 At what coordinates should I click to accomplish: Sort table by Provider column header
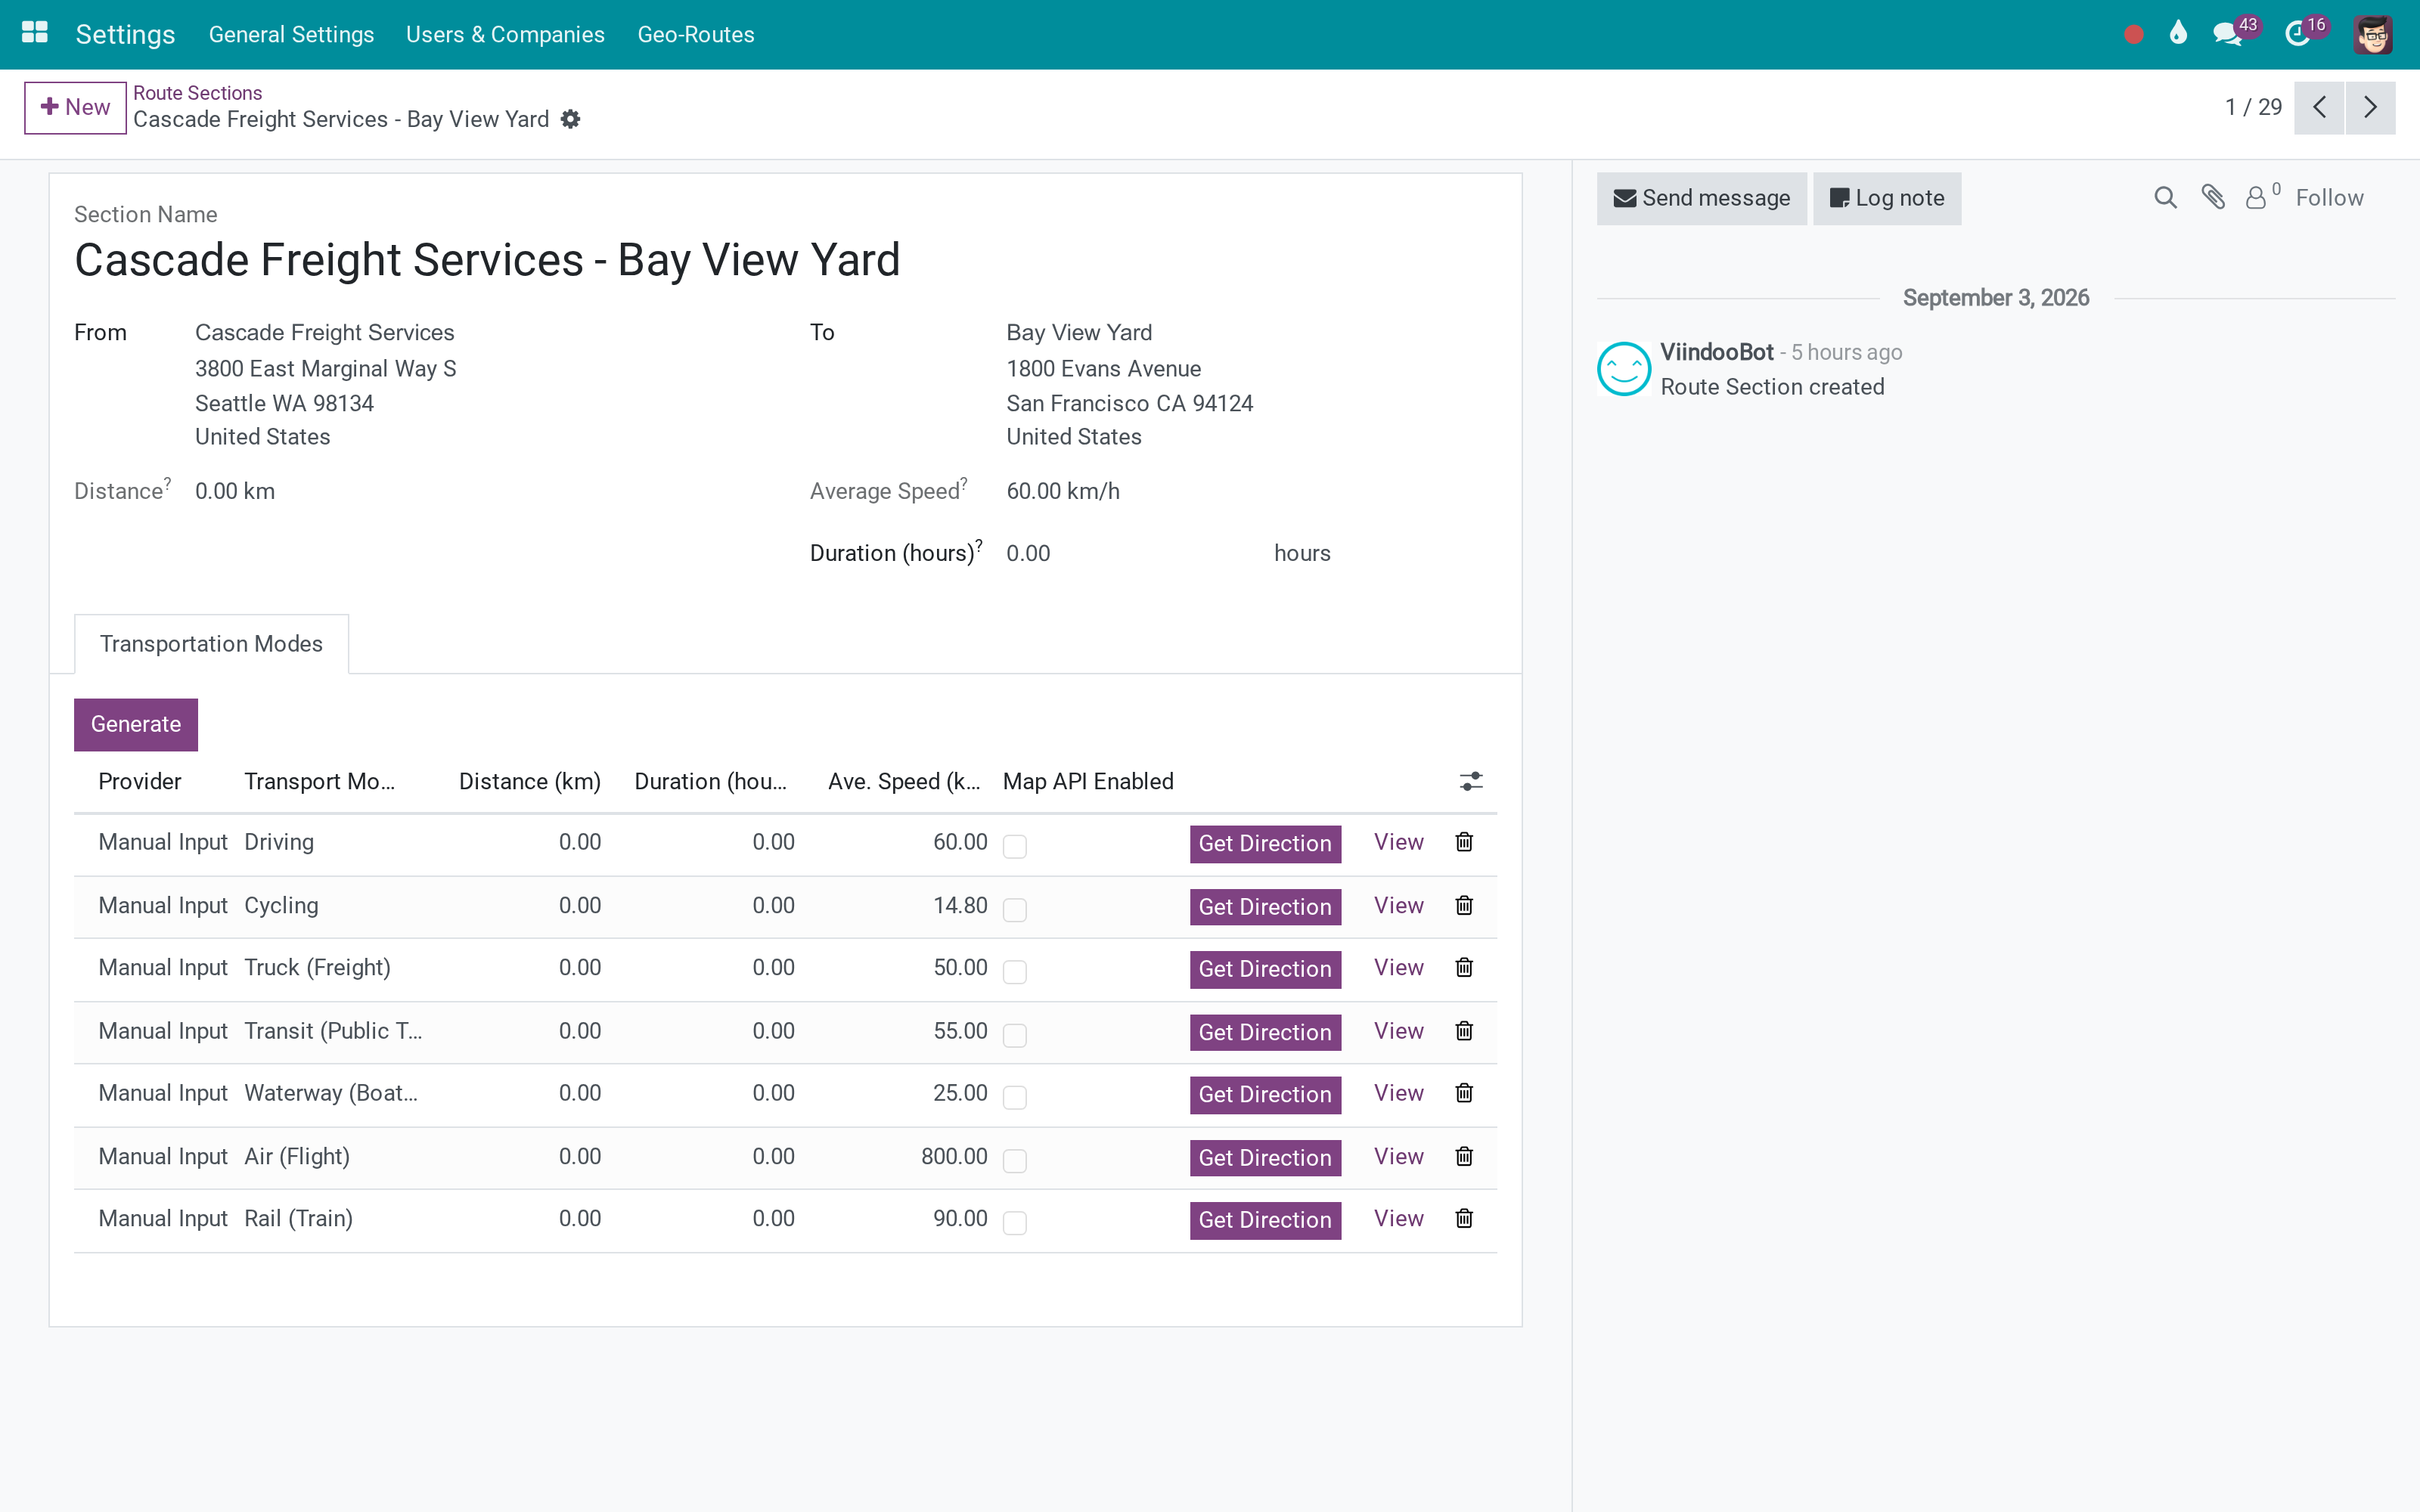point(140,781)
